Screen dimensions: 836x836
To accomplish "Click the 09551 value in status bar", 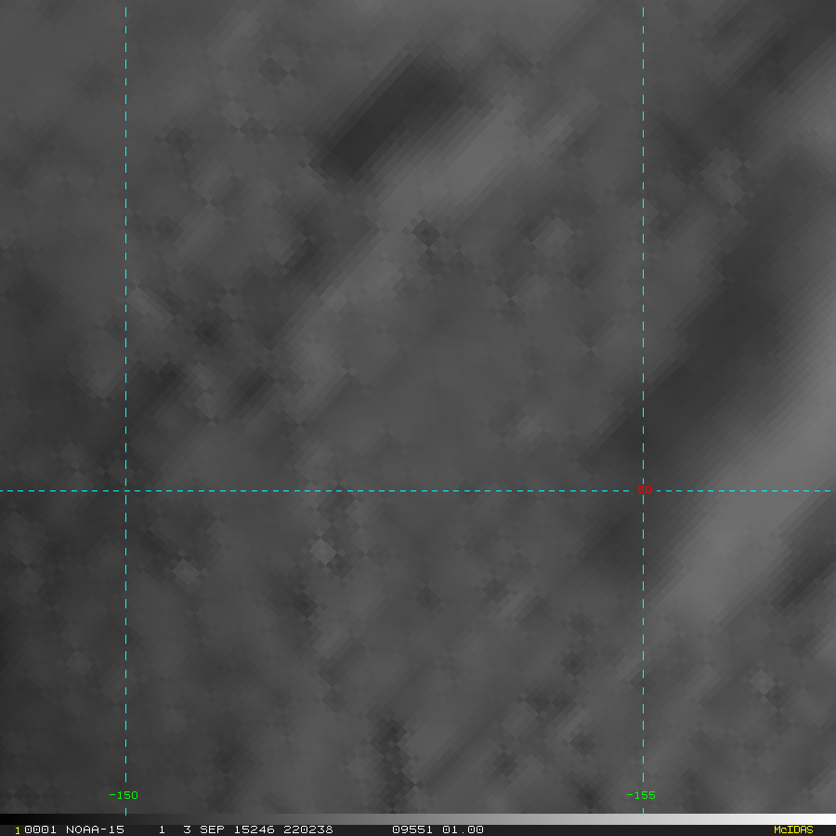I will click(412, 829).
